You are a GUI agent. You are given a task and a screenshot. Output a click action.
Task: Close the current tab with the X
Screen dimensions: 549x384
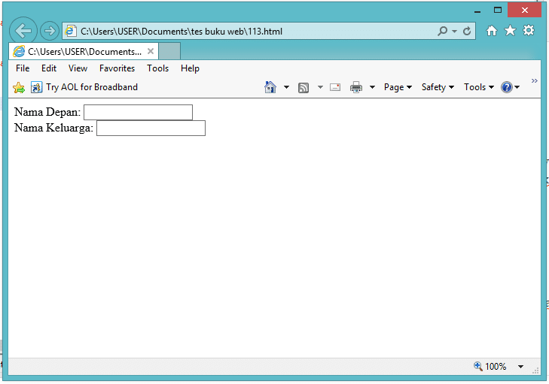click(151, 51)
